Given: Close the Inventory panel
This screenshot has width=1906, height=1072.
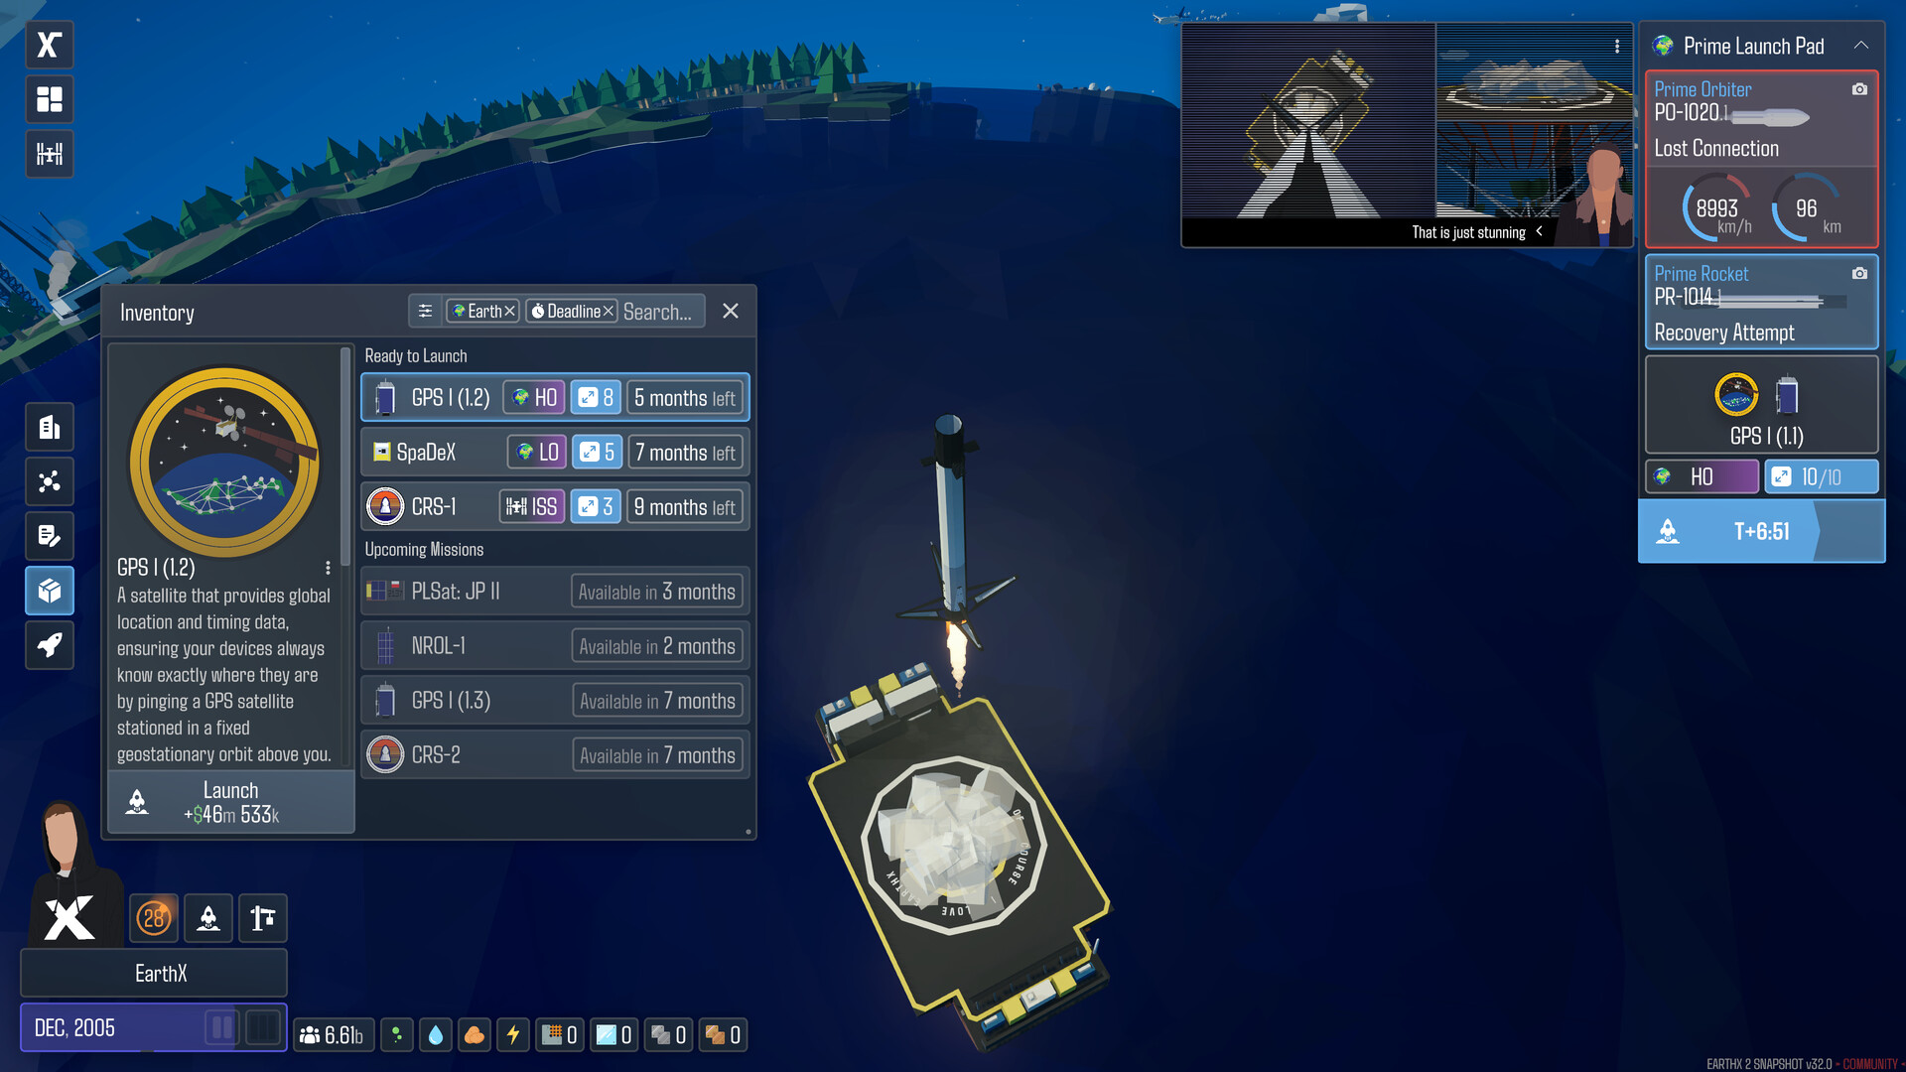Looking at the screenshot, I should tap(731, 312).
